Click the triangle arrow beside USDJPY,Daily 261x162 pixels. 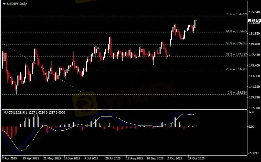pos(4,3)
